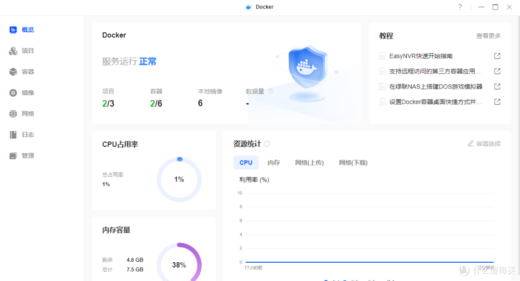Click the 11小时前 chart time label
This screenshot has width=520, height=281.
click(x=253, y=268)
